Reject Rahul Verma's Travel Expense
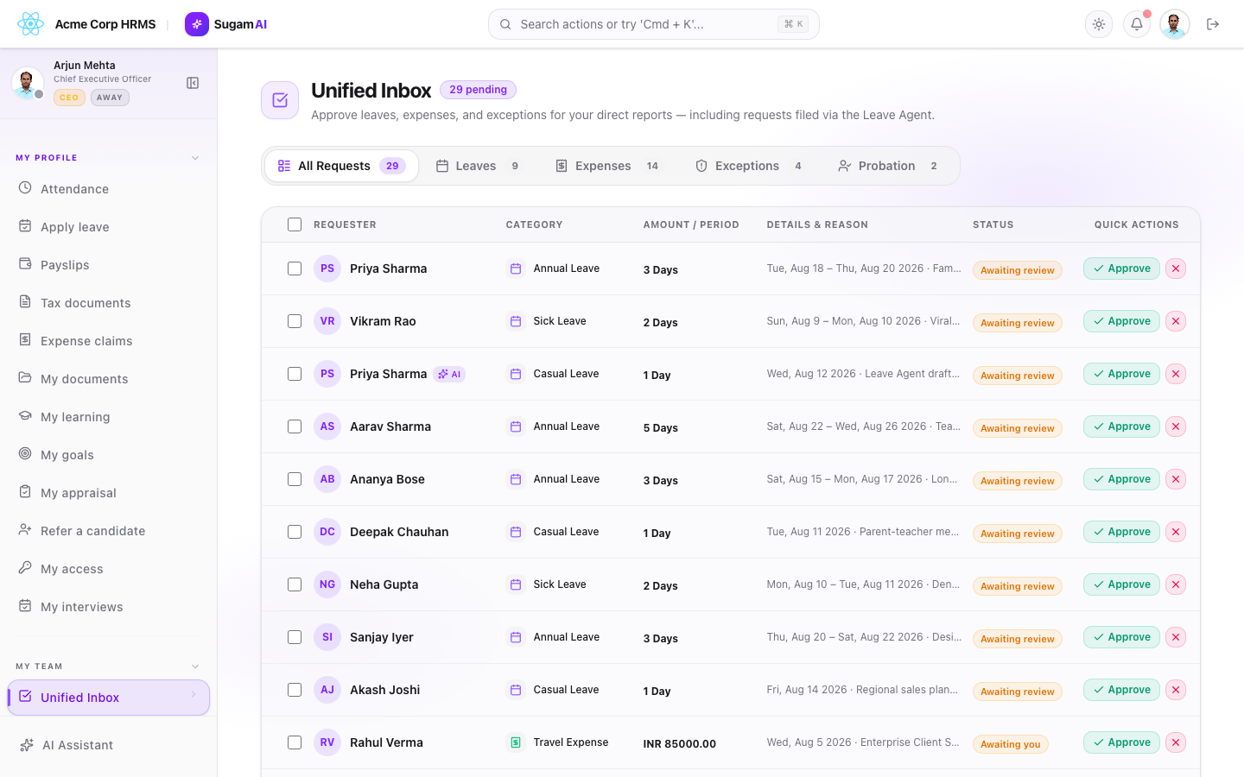Screen dimensions: 1244x777 tap(1176, 742)
